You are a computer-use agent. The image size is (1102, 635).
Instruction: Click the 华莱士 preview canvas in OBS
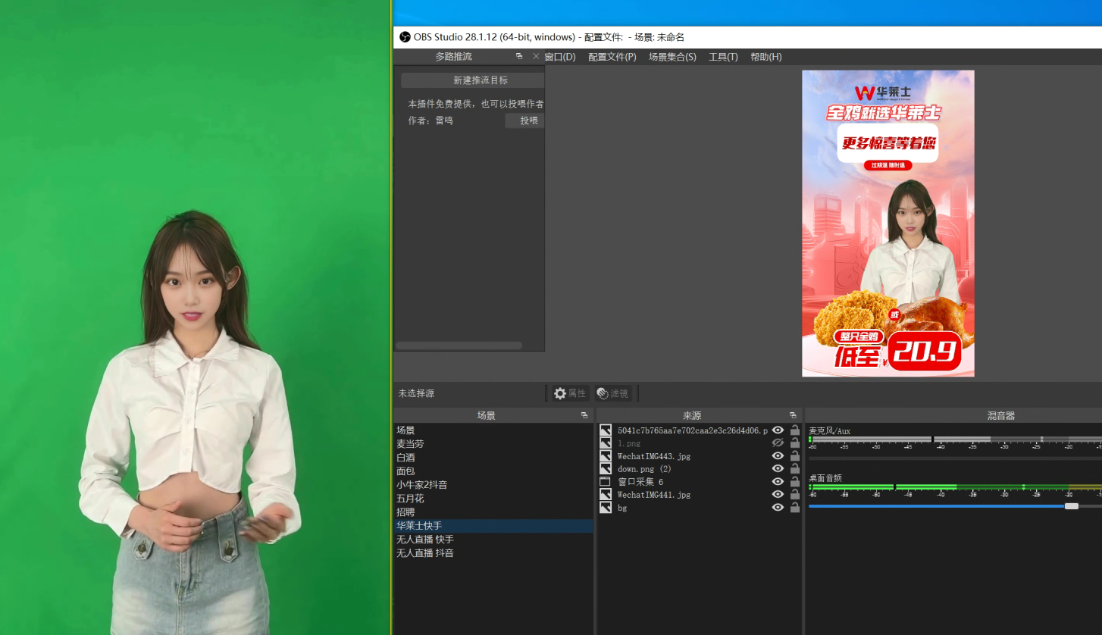click(888, 224)
